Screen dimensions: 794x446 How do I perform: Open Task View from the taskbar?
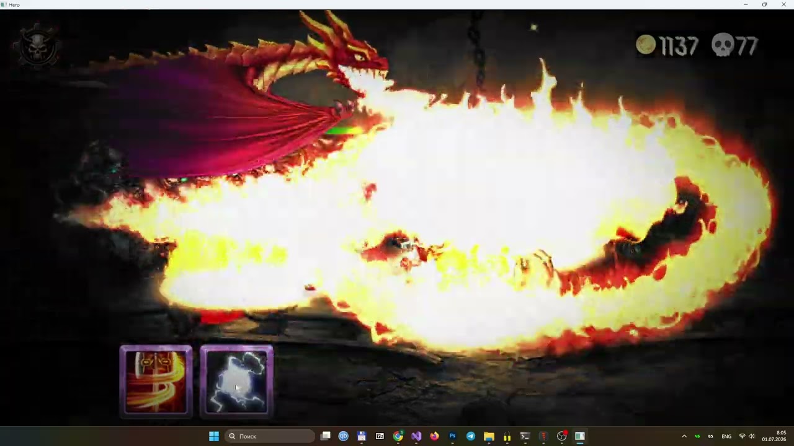coord(325,436)
